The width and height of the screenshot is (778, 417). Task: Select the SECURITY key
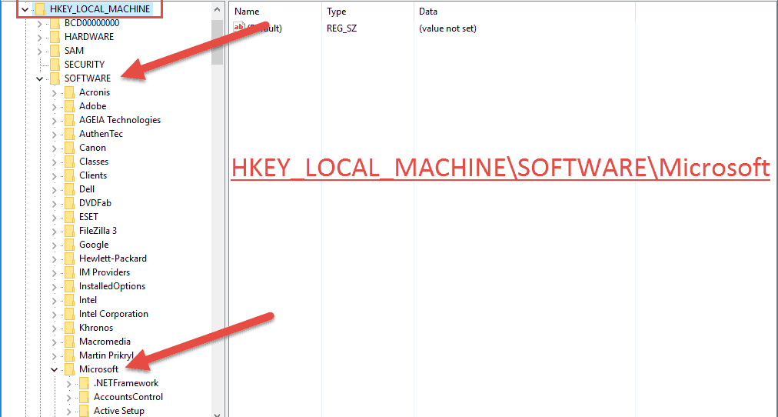[85, 65]
